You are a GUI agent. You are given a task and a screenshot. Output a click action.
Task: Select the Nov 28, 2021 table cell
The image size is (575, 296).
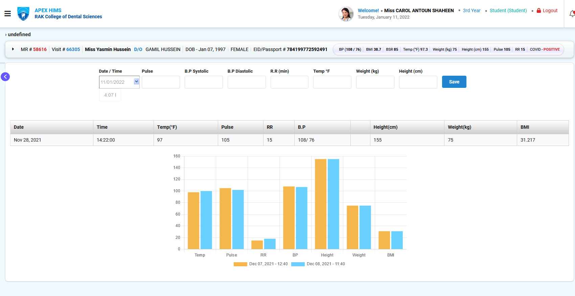click(52, 140)
